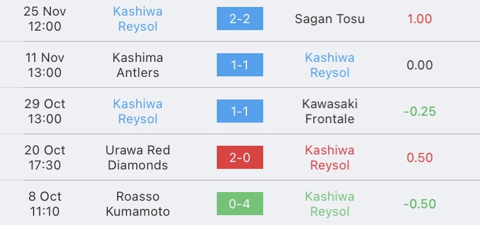Click red Kashiwa Reysol in 20 Oct row

point(330,157)
